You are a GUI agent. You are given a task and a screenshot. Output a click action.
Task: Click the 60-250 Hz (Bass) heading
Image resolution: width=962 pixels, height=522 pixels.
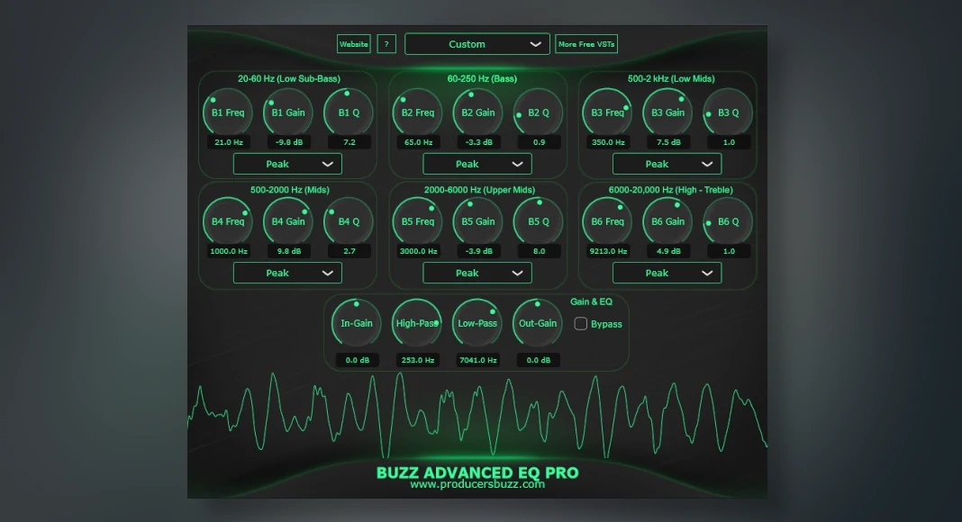pyautogui.click(x=482, y=78)
